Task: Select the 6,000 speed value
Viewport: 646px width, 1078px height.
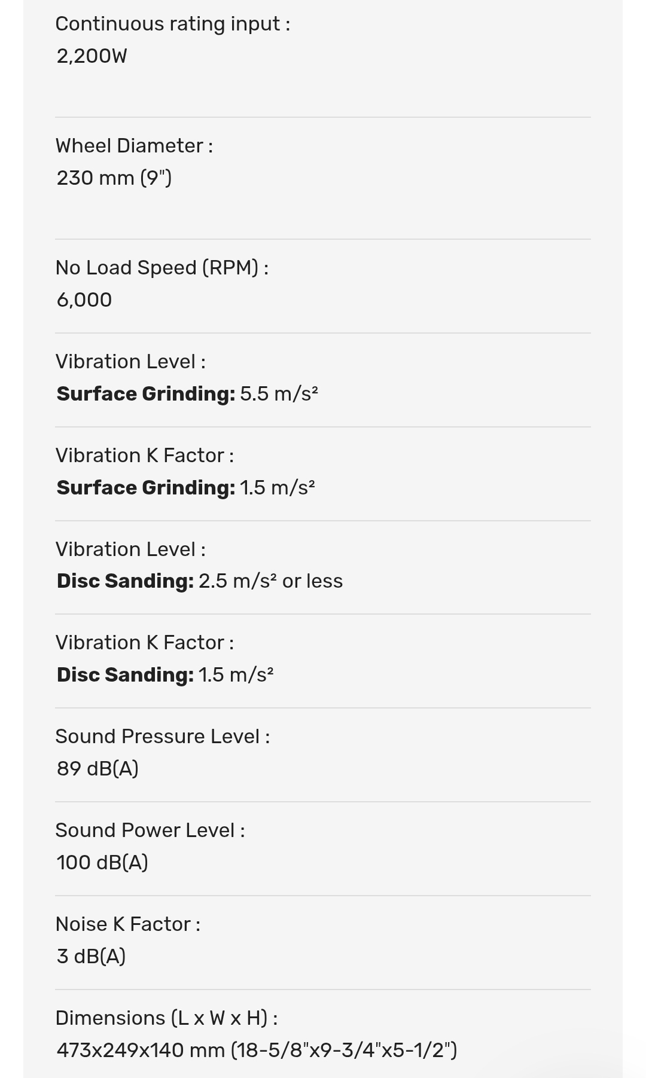Action: tap(84, 300)
